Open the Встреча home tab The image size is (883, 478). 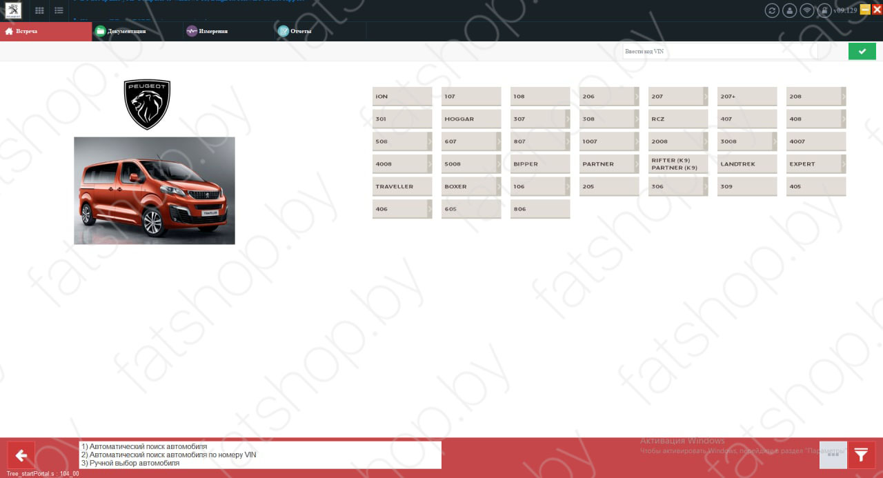(46, 32)
